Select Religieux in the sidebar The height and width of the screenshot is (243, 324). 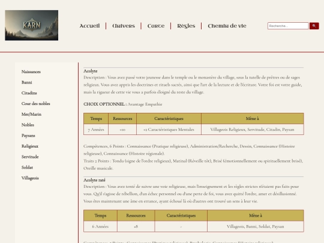pos(30,146)
